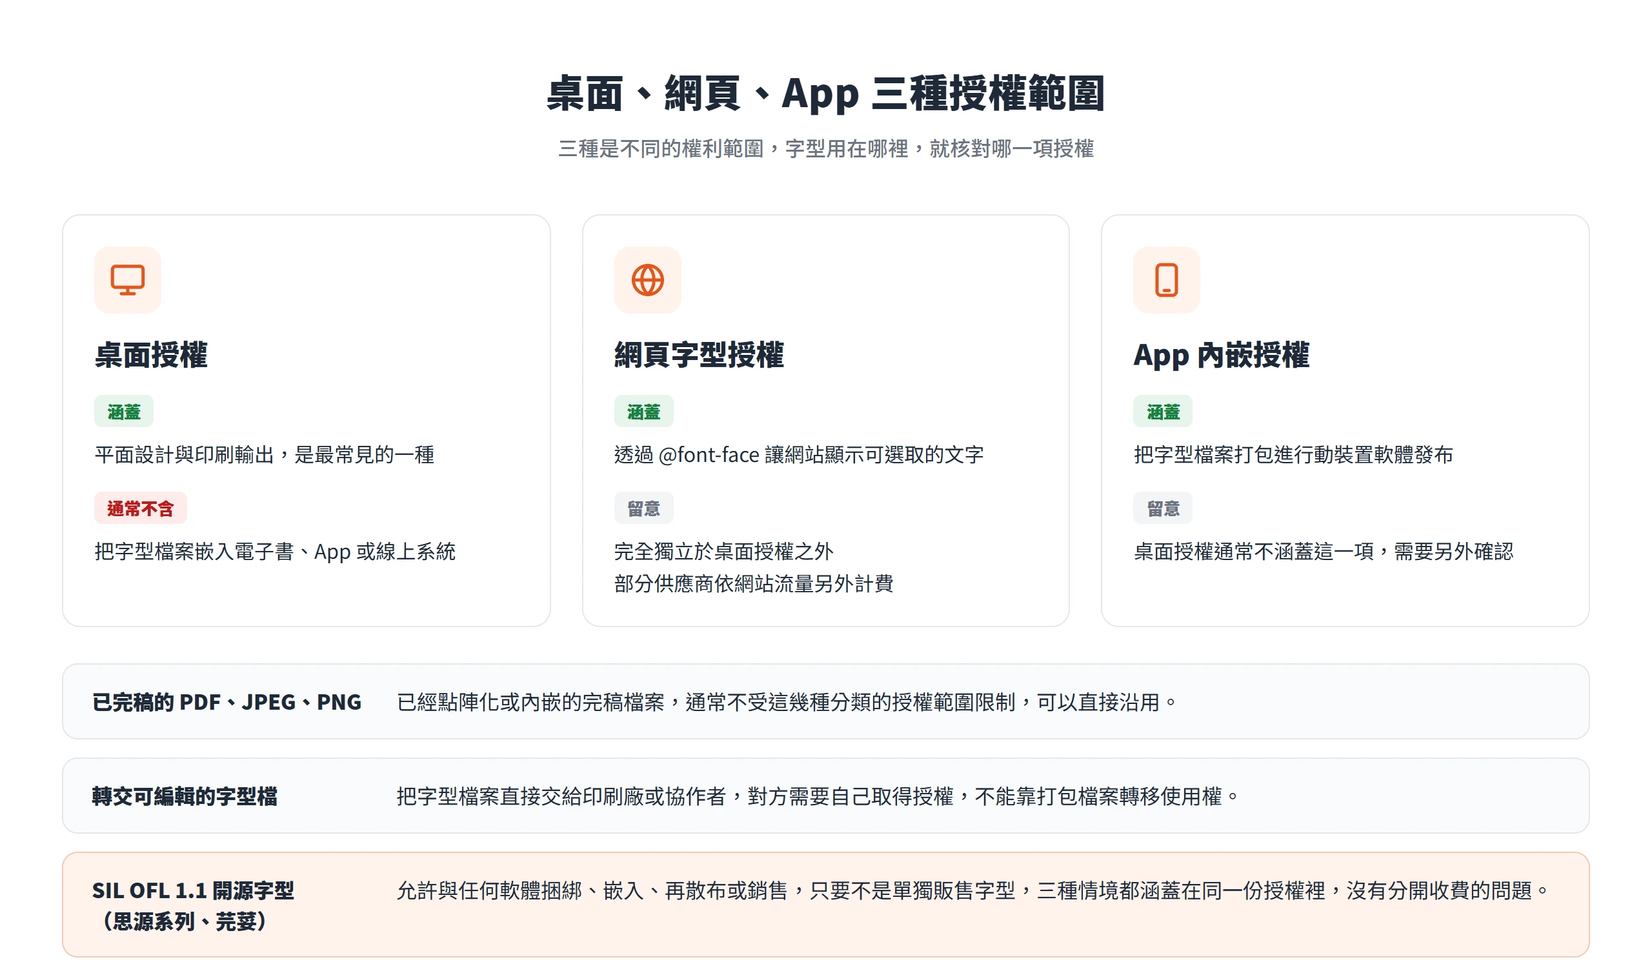Click text 把字型檔案打包進行動裝置軟體發布
The image size is (1652, 973).
(x=1293, y=454)
